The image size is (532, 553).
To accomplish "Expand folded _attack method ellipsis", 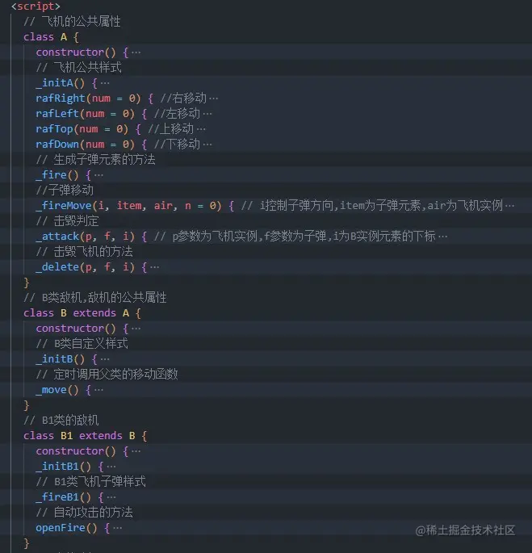I will tap(443, 237).
